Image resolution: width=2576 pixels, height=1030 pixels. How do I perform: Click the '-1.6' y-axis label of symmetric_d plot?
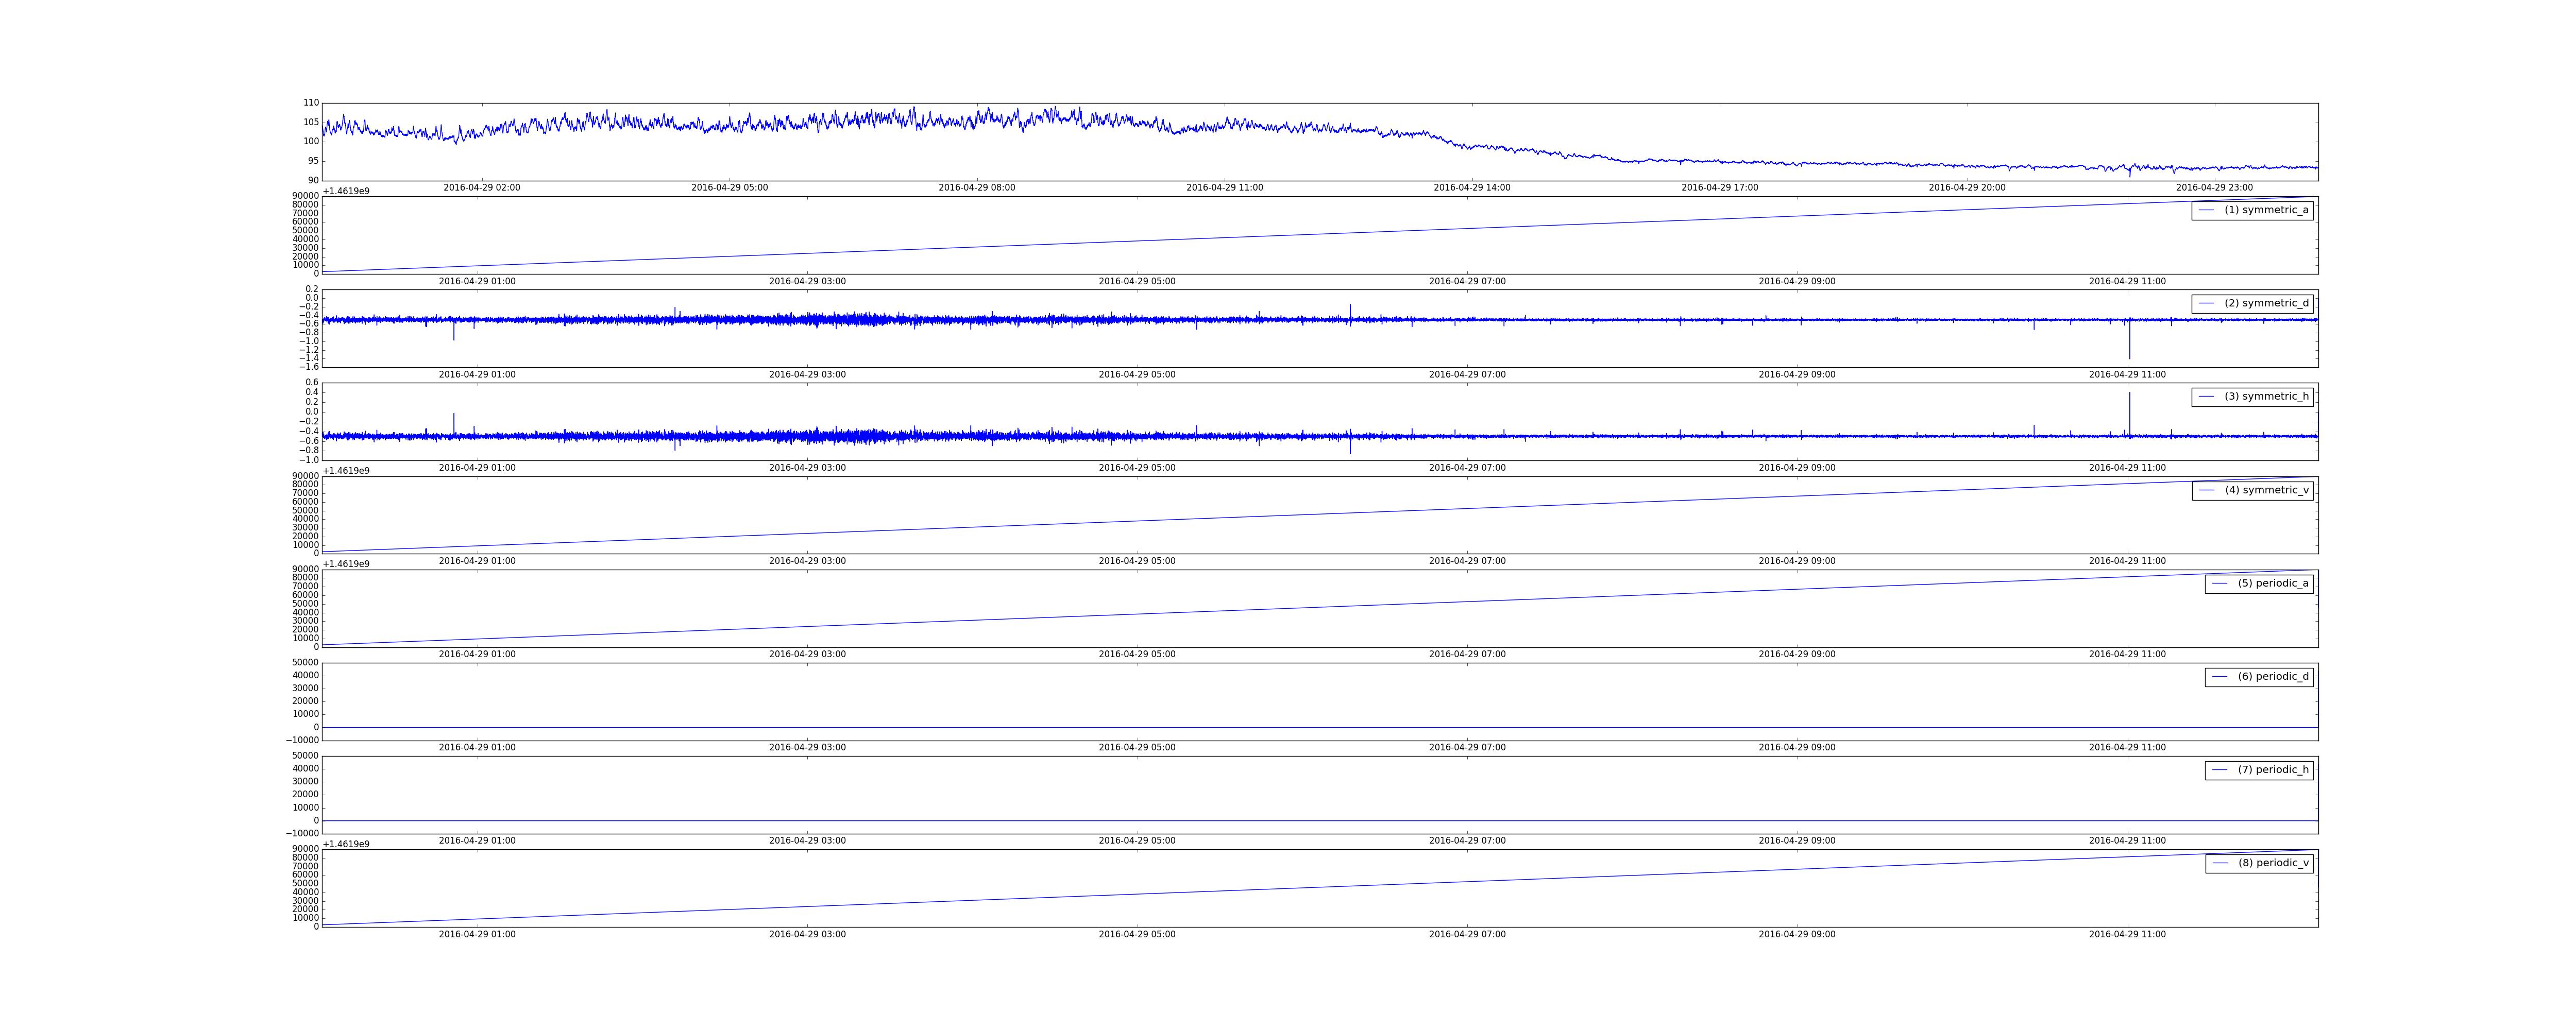tap(310, 367)
